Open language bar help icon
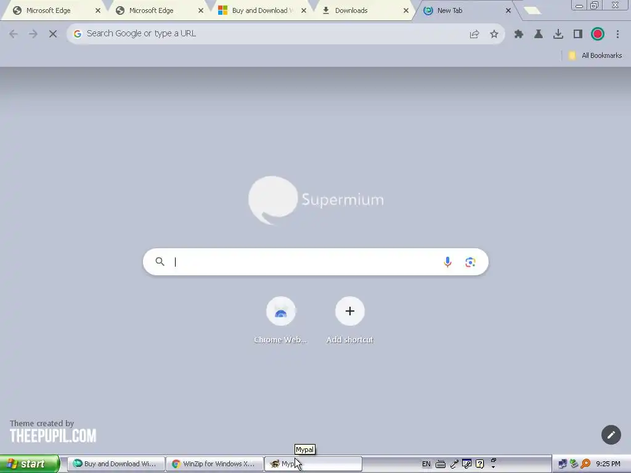This screenshot has width=631, height=473. pos(479,464)
